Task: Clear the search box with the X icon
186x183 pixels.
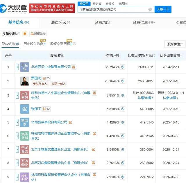Action: 150,10
